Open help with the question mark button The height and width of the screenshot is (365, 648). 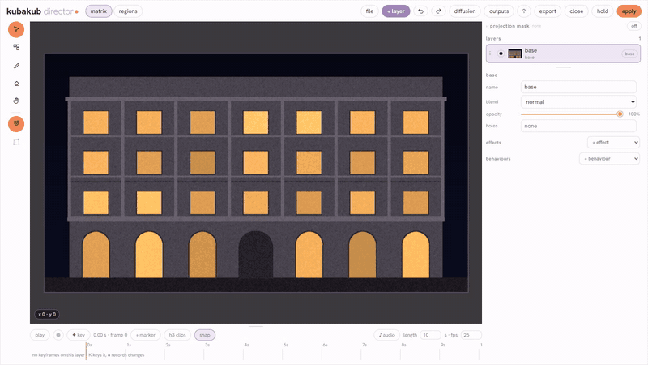click(523, 11)
